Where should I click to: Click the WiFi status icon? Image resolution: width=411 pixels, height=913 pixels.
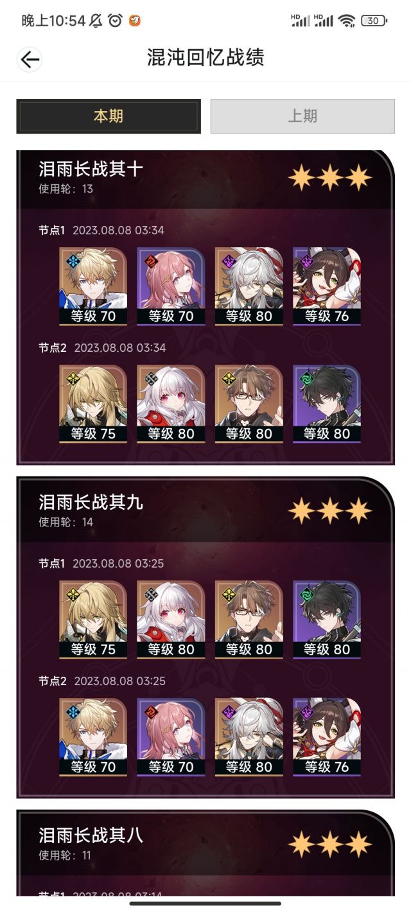pyautogui.click(x=347, y=21)
